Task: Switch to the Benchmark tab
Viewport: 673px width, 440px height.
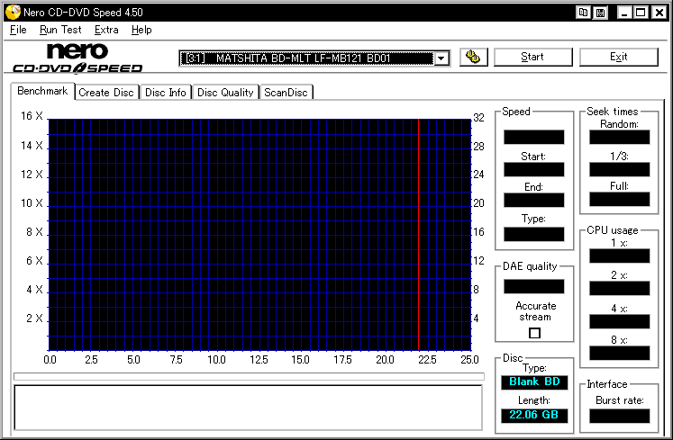Action: (42, 91)
